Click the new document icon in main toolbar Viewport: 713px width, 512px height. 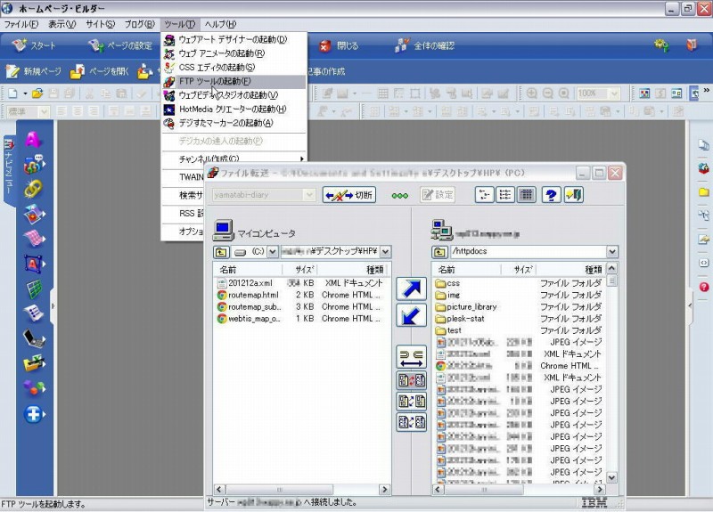point(12,93)
